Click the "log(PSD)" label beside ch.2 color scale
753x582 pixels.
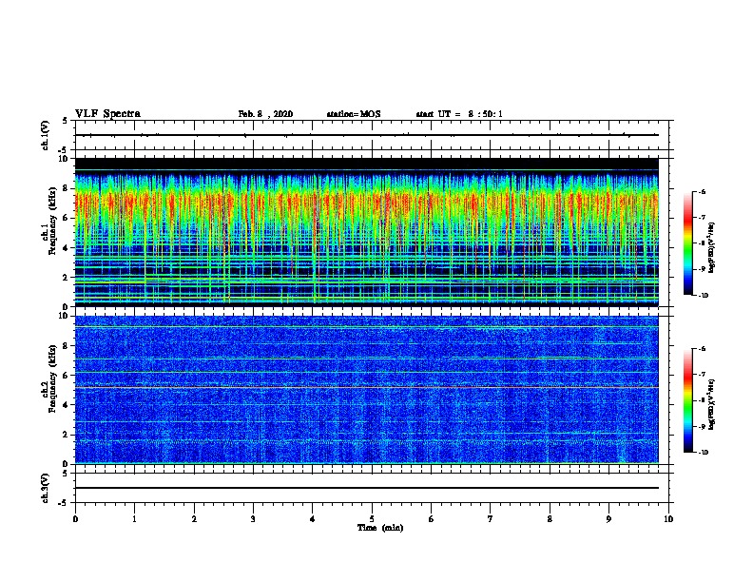point(712,405)
